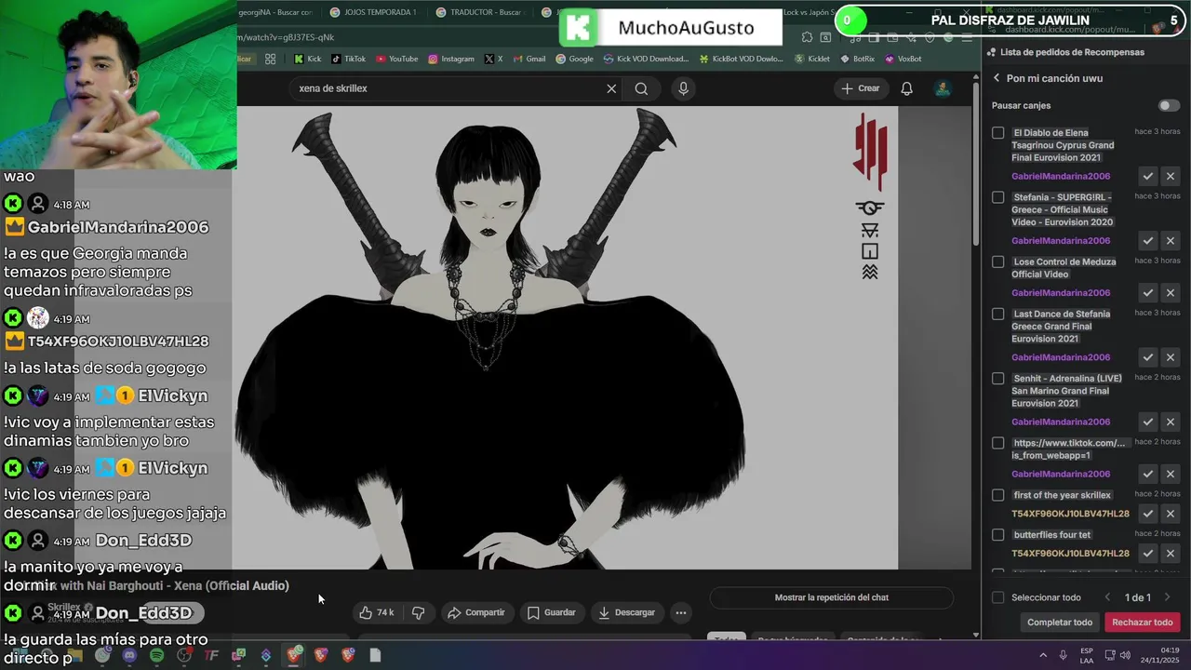Approve the tiktok.com link request
The image size is (1191, 670).
pyautogui.click(x=1148, y=474)
